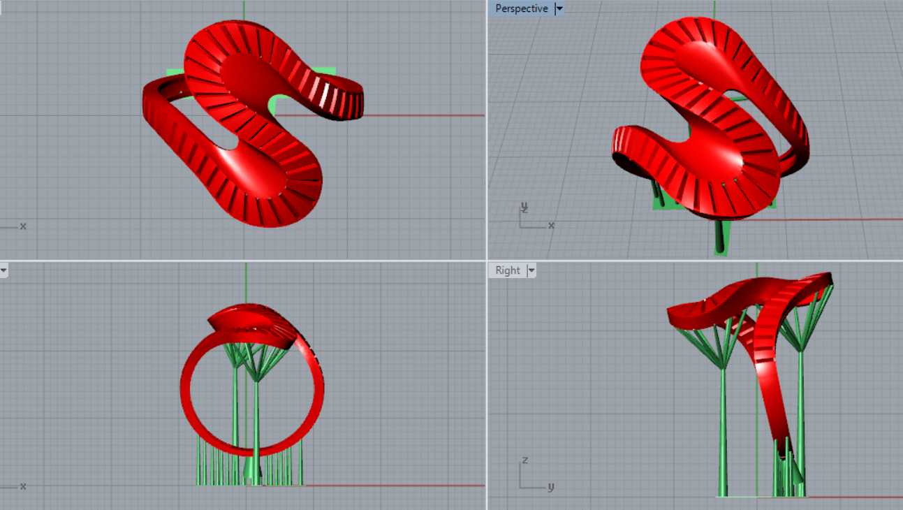Open the Right viewport dropdown arrow
903x510 pixels.
(531, 270)
